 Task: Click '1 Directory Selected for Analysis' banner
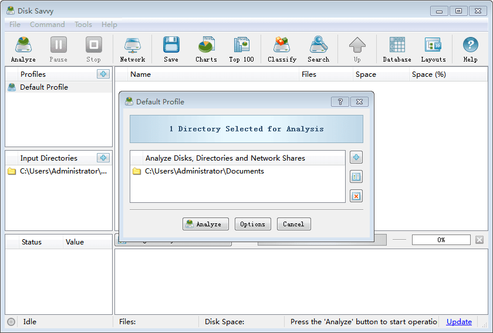tap(246, 129)
